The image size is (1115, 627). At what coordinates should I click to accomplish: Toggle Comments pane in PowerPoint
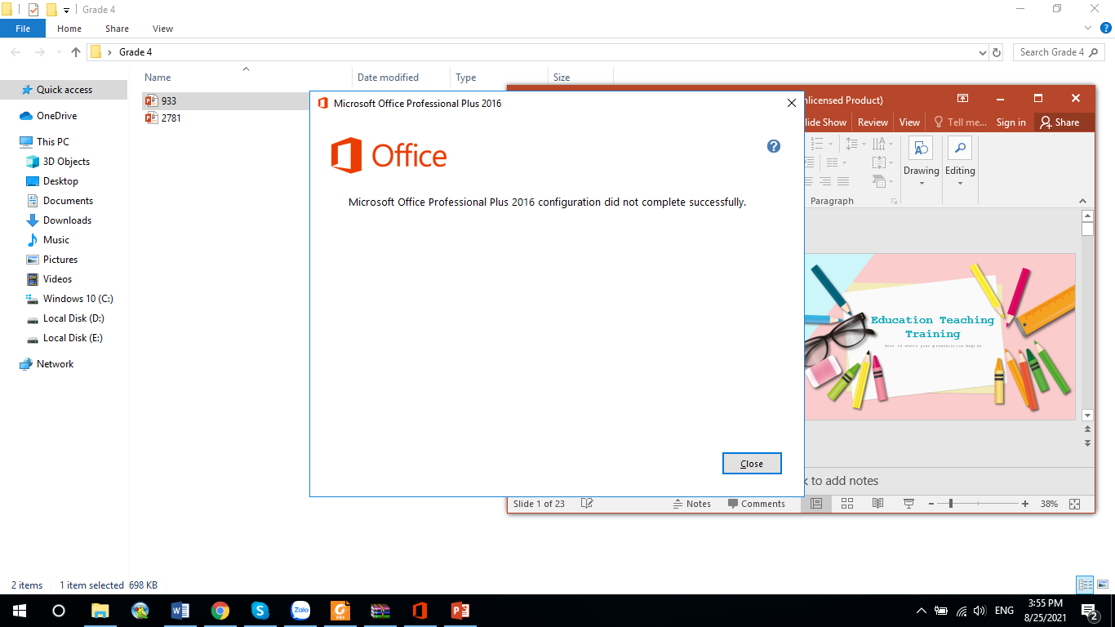click(757, 504)
